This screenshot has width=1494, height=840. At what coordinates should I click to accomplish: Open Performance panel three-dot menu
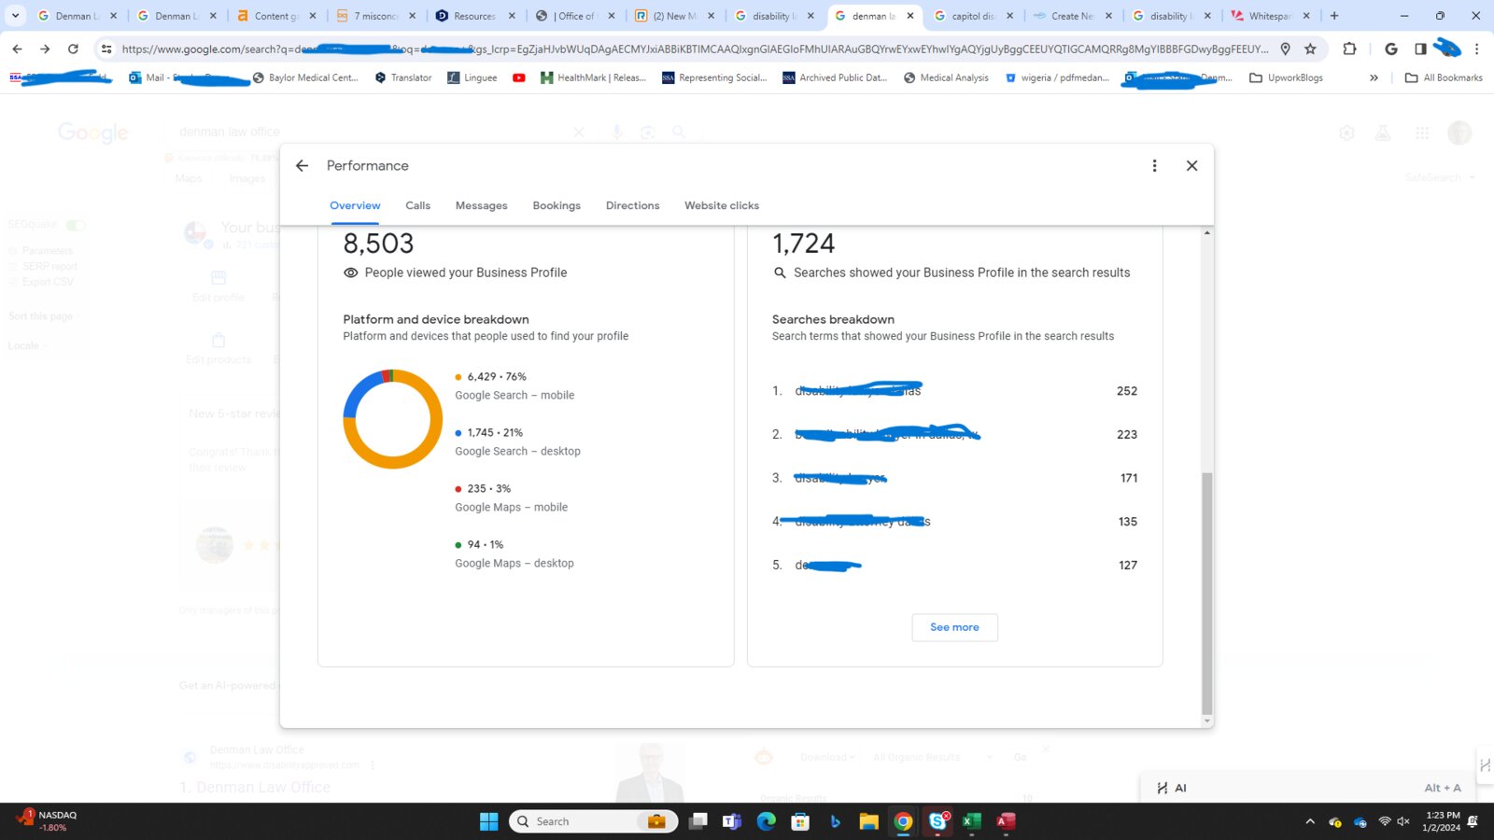(x=1154, y=165)
